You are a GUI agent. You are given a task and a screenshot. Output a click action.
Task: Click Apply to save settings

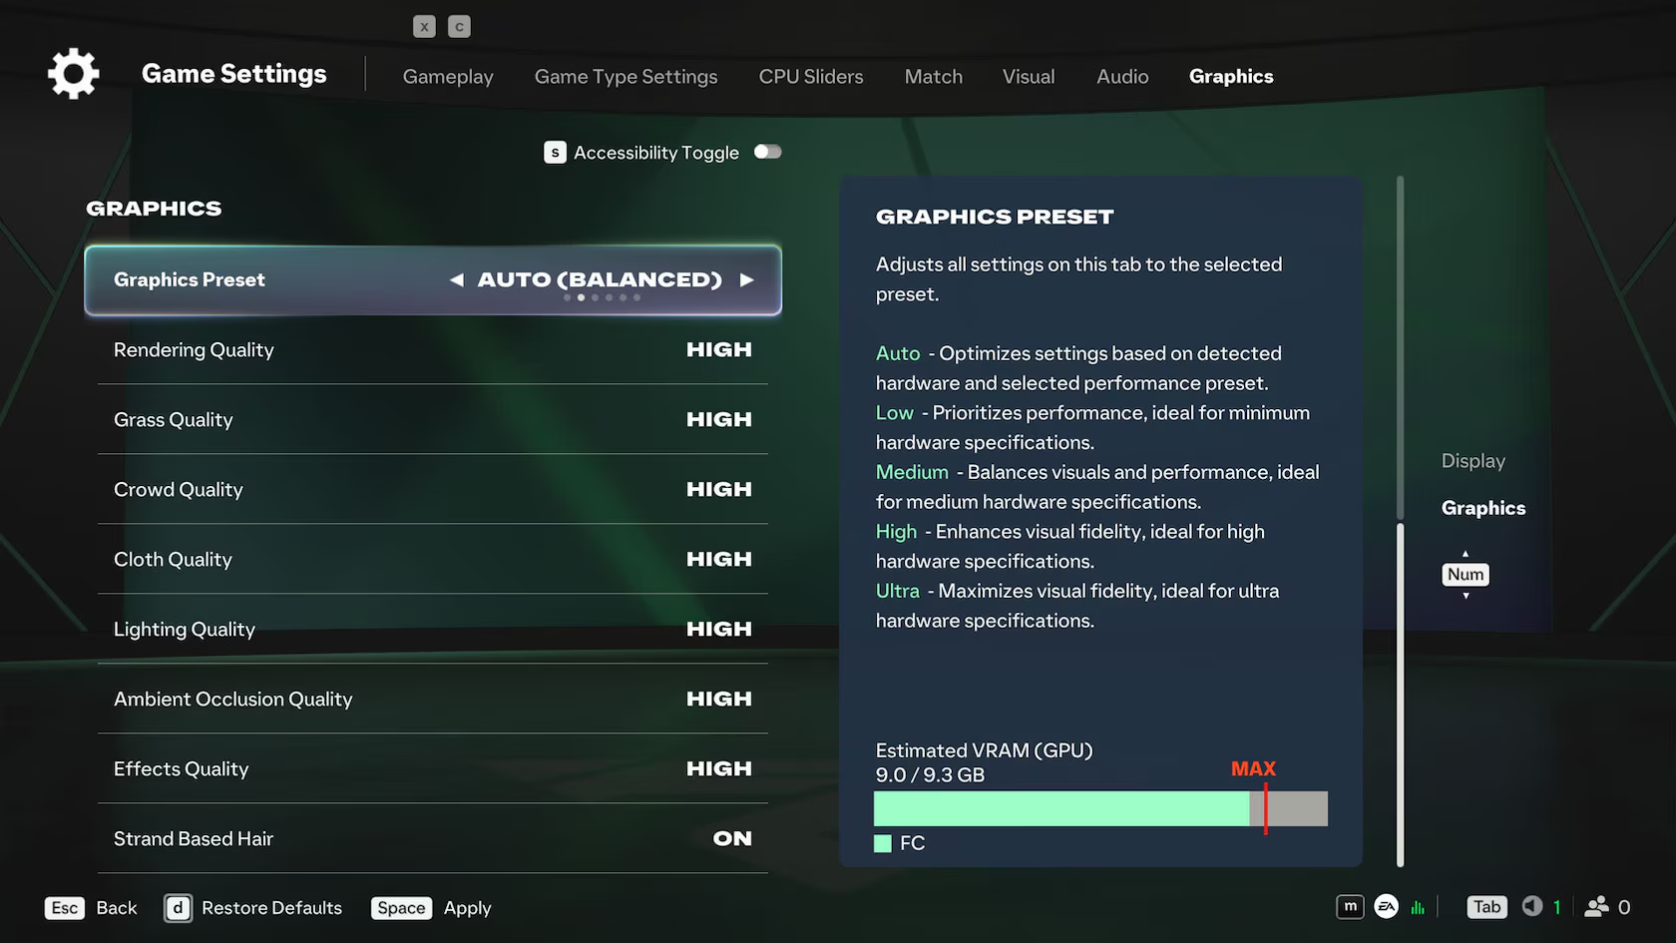point(467,909)
